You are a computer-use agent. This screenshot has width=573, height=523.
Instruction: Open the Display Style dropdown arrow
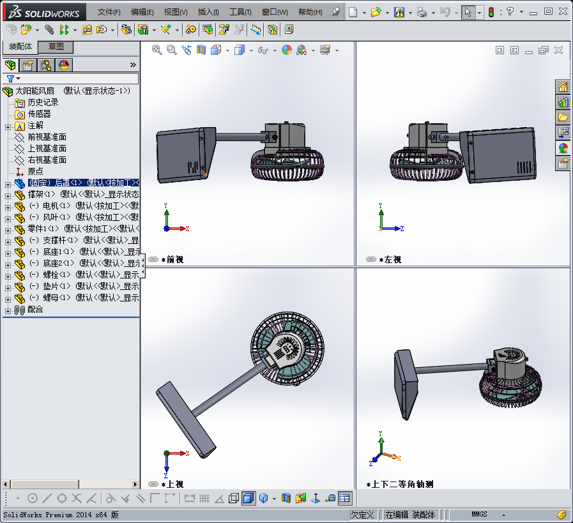[x=252, y=50]
